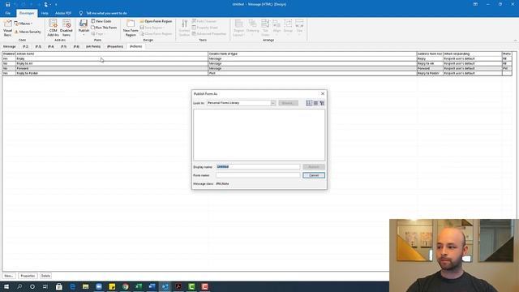Screen dimensions: 519x292
Task: Select the (Actions) form page tab
Action: (135, 47)
